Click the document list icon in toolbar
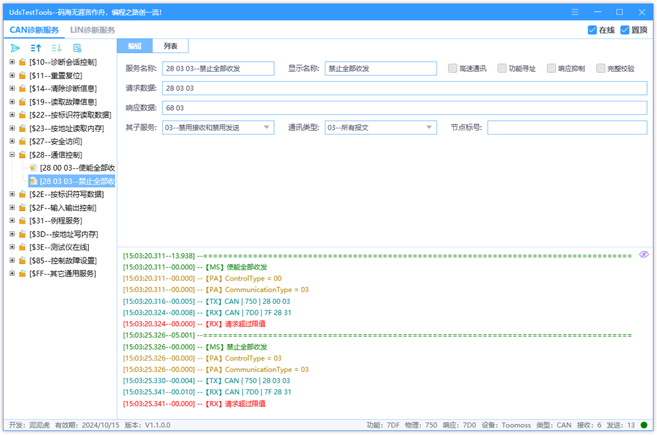This screenshot has height=435, width=657. pyautogui.click(x=77, y=48)
